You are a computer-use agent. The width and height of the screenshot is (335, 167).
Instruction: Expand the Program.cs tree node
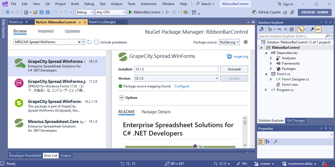(x=266, y=90)
